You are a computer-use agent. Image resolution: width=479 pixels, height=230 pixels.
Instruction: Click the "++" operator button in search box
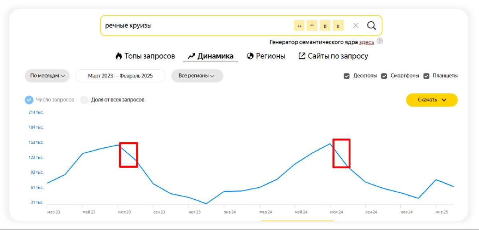click(x=299, y=26)
